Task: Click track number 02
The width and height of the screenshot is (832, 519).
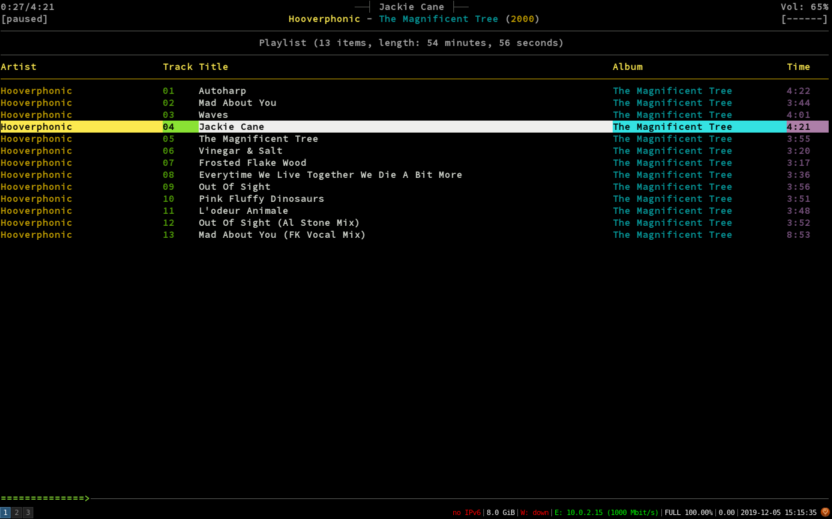Action: pos(169,103)
